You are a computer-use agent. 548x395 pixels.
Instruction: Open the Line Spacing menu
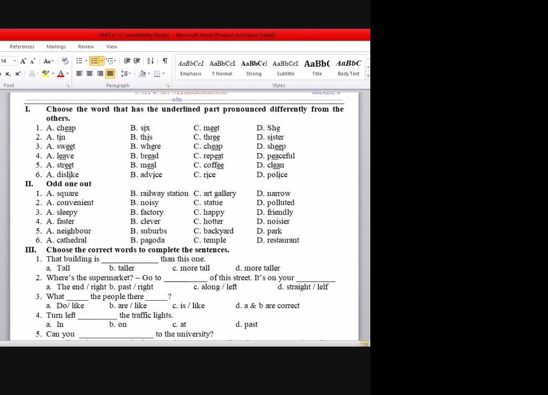(x=125, y=73)
